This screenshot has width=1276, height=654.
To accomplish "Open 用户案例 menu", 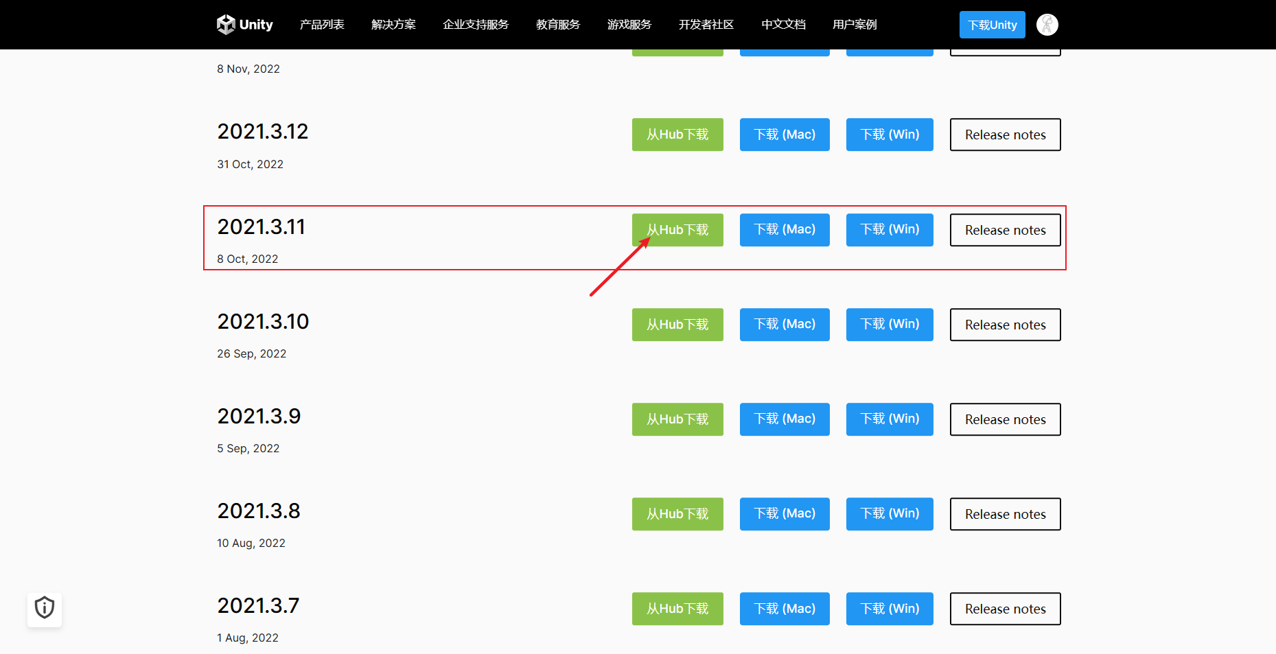I will (x=855, y=25).
